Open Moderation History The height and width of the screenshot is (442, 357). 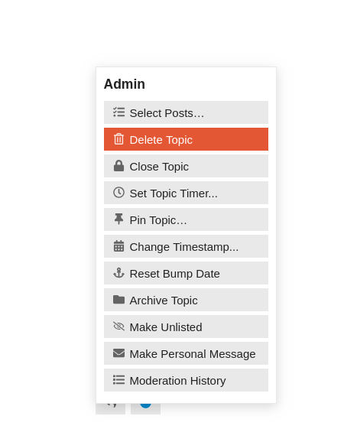(186, 380)
